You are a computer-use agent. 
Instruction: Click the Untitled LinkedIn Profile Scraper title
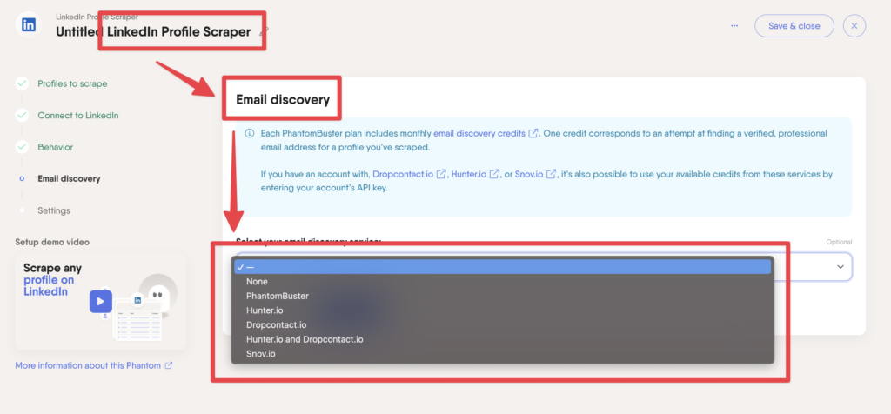click(153, 32)
